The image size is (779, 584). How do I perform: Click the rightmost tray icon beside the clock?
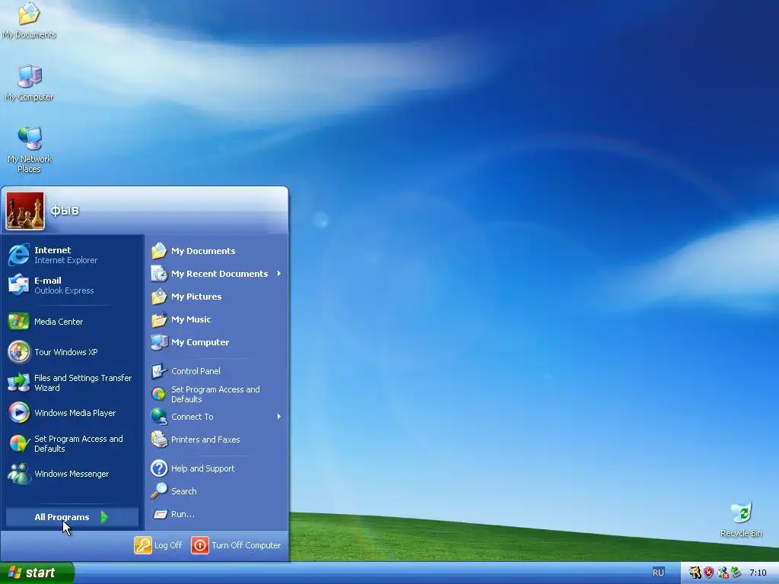pyautogui.click(x=736, y=573)
